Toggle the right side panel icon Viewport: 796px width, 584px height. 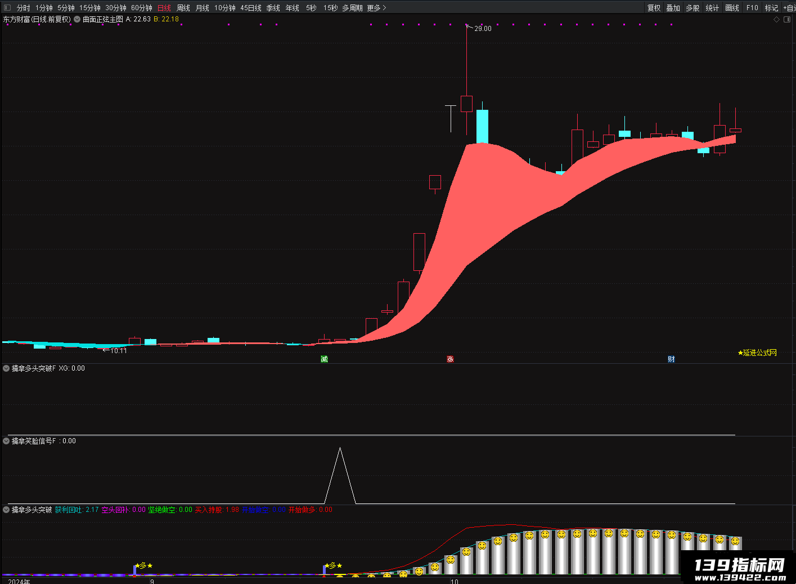pyautogui.click(x=787, y=19)
